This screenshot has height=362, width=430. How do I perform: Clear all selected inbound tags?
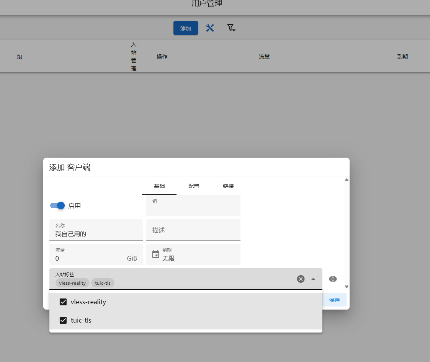point(301,279)
